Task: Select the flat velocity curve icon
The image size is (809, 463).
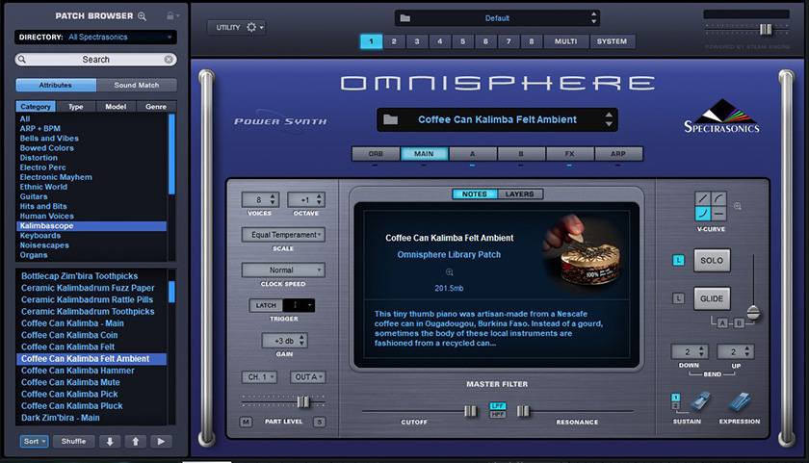Action: [719, 214]
